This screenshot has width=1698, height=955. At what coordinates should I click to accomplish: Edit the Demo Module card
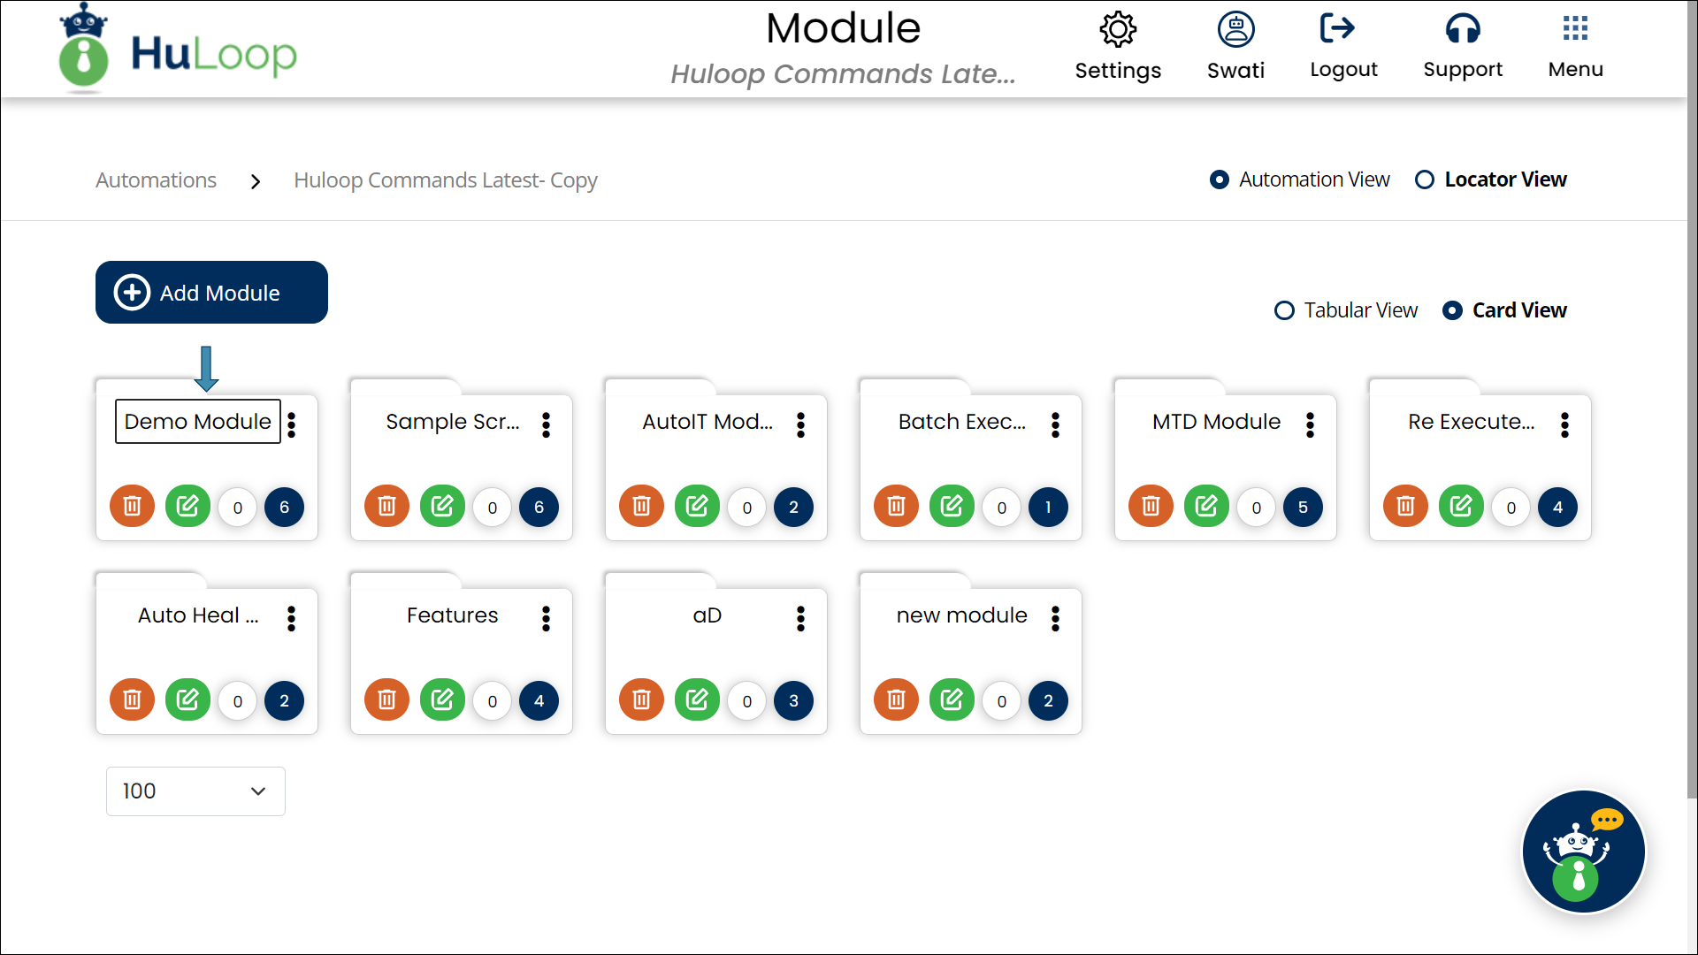(x=187, y=507)
